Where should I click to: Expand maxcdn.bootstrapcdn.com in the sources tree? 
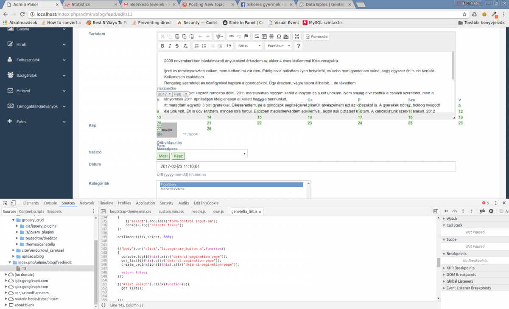coord(7,298)
